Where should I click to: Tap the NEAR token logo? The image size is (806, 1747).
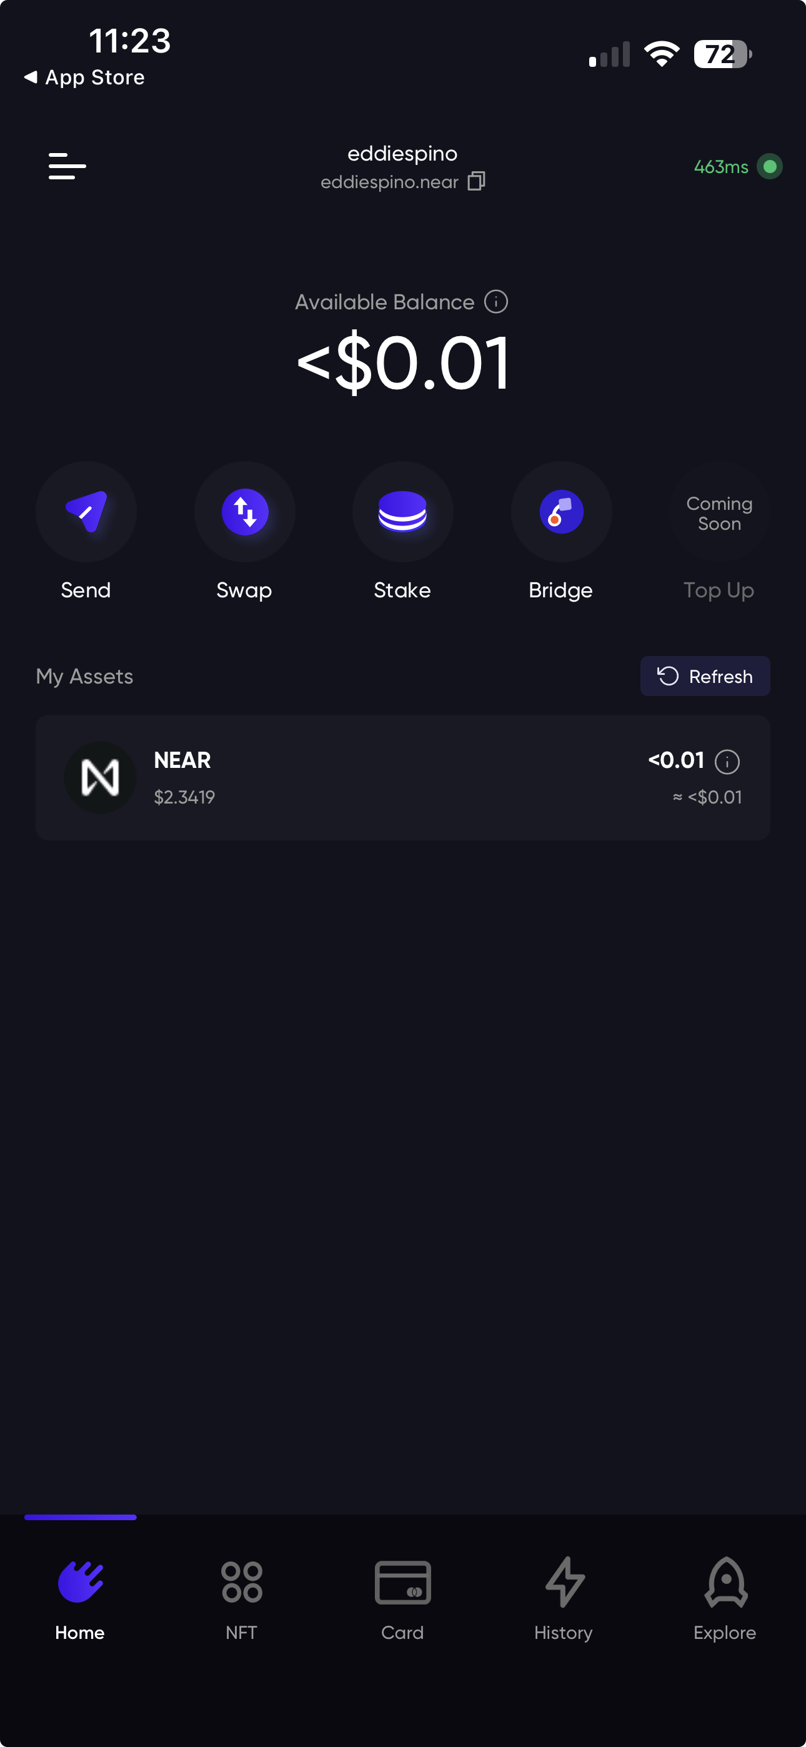[x=101, y=777]
